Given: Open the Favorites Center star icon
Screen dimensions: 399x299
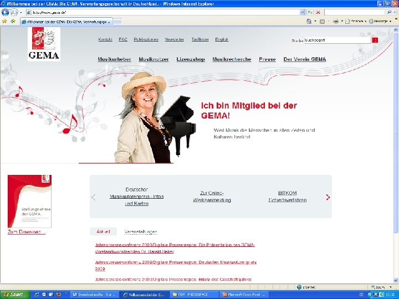Looking at the screenshot, I should pos(4,22).
